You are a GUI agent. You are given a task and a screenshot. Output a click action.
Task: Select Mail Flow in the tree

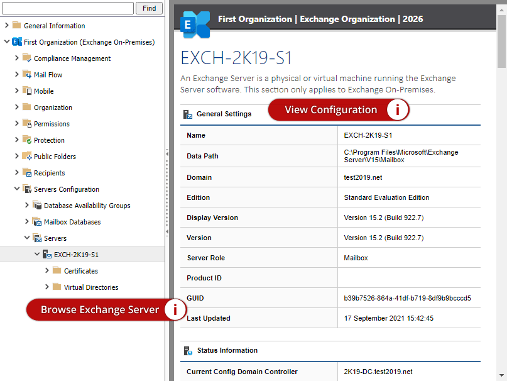pos(48,75)
